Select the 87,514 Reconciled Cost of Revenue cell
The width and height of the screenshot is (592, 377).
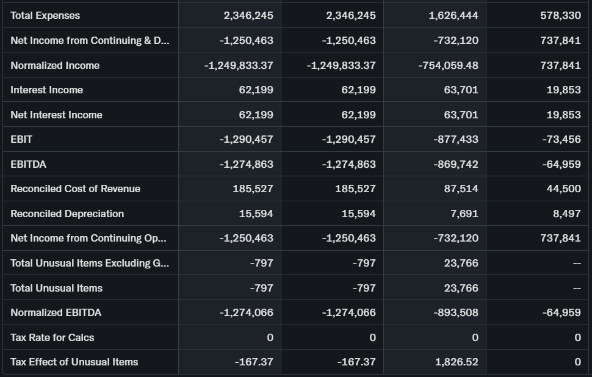coord(461,188)
